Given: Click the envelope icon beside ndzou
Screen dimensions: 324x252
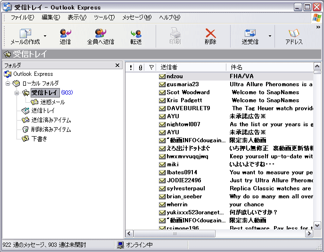Looking at the screenshot, I should [162, 76].
